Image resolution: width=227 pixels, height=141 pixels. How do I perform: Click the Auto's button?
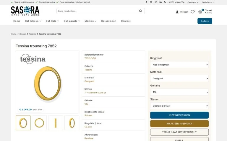pos(205,21)
